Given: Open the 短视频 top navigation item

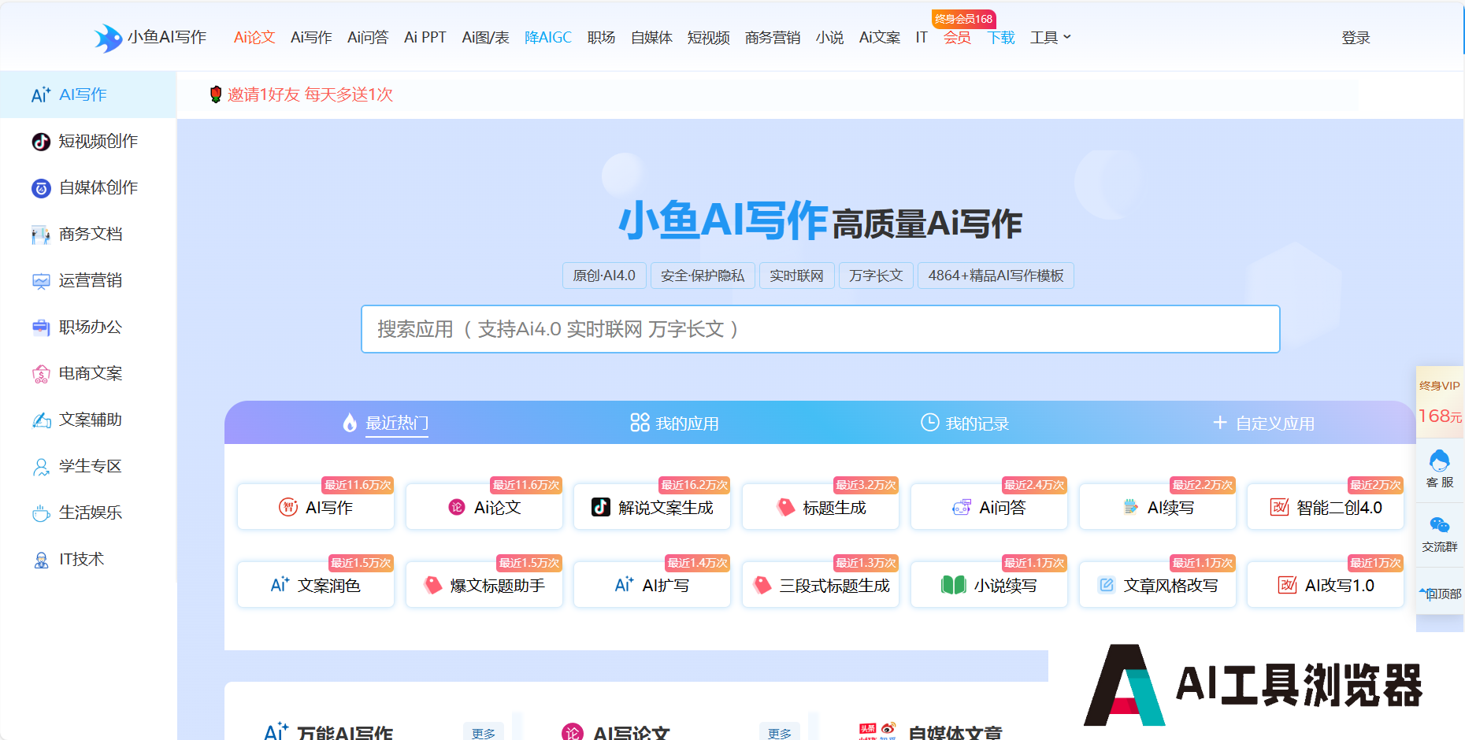Looking at the screenshot, I should pyautogui.click(x=708, y=38).
